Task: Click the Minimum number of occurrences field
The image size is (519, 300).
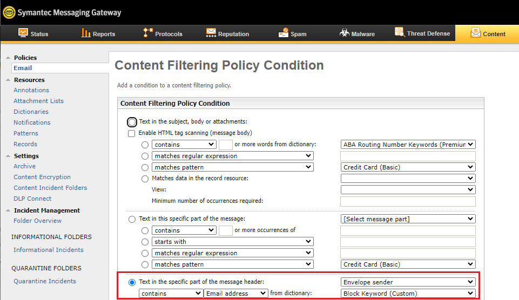Action: pyautogui.click(x=408, y=201)
